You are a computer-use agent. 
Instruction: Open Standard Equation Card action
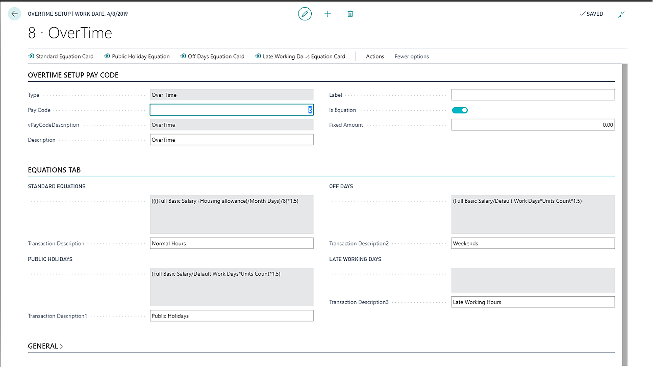click(61, 56)
